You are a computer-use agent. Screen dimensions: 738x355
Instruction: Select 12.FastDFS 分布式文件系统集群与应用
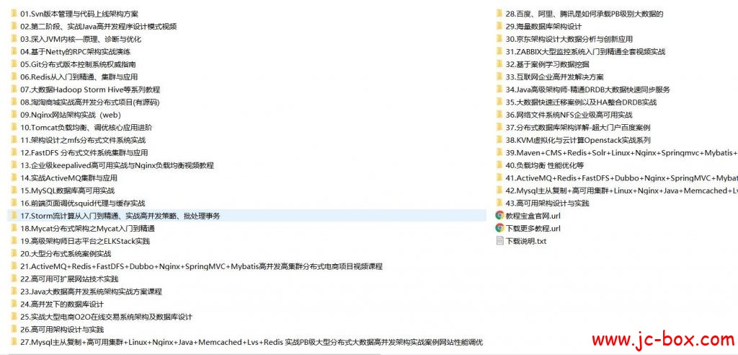[x=84, y=153]
